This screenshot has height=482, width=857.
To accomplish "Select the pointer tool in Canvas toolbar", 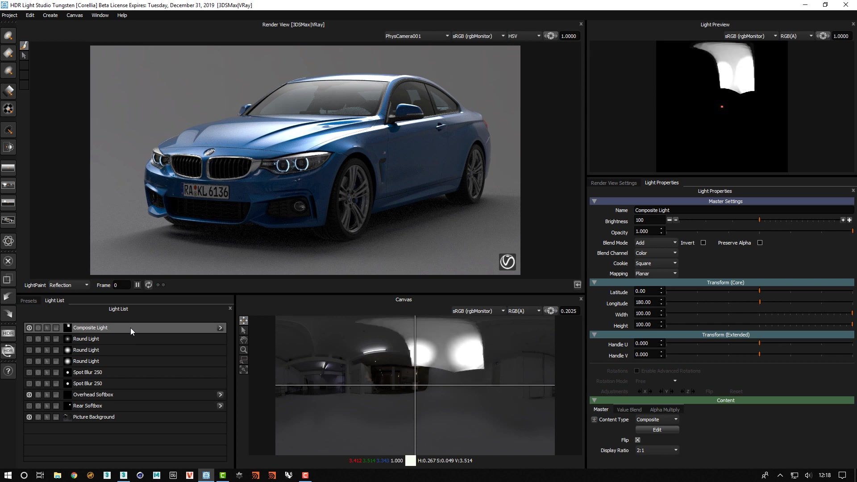I will [x=244, y=330].
